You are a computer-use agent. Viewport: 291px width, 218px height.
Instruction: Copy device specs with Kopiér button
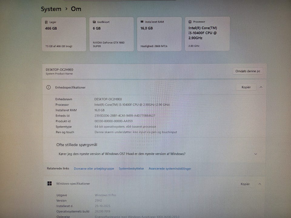246,87
